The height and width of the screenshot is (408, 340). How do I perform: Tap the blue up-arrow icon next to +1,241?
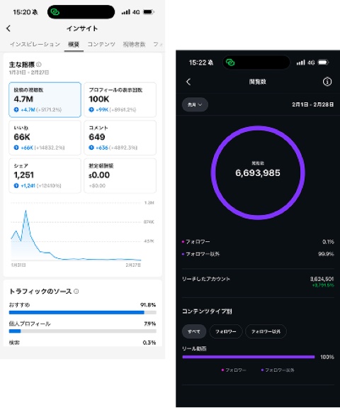[x=16, y=185]
